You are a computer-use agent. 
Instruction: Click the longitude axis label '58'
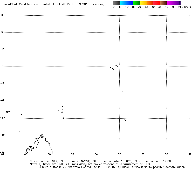click(x=143, y=154)
